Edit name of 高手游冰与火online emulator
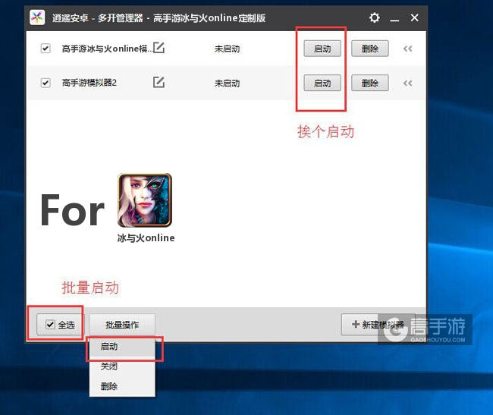 click(159, 49)
